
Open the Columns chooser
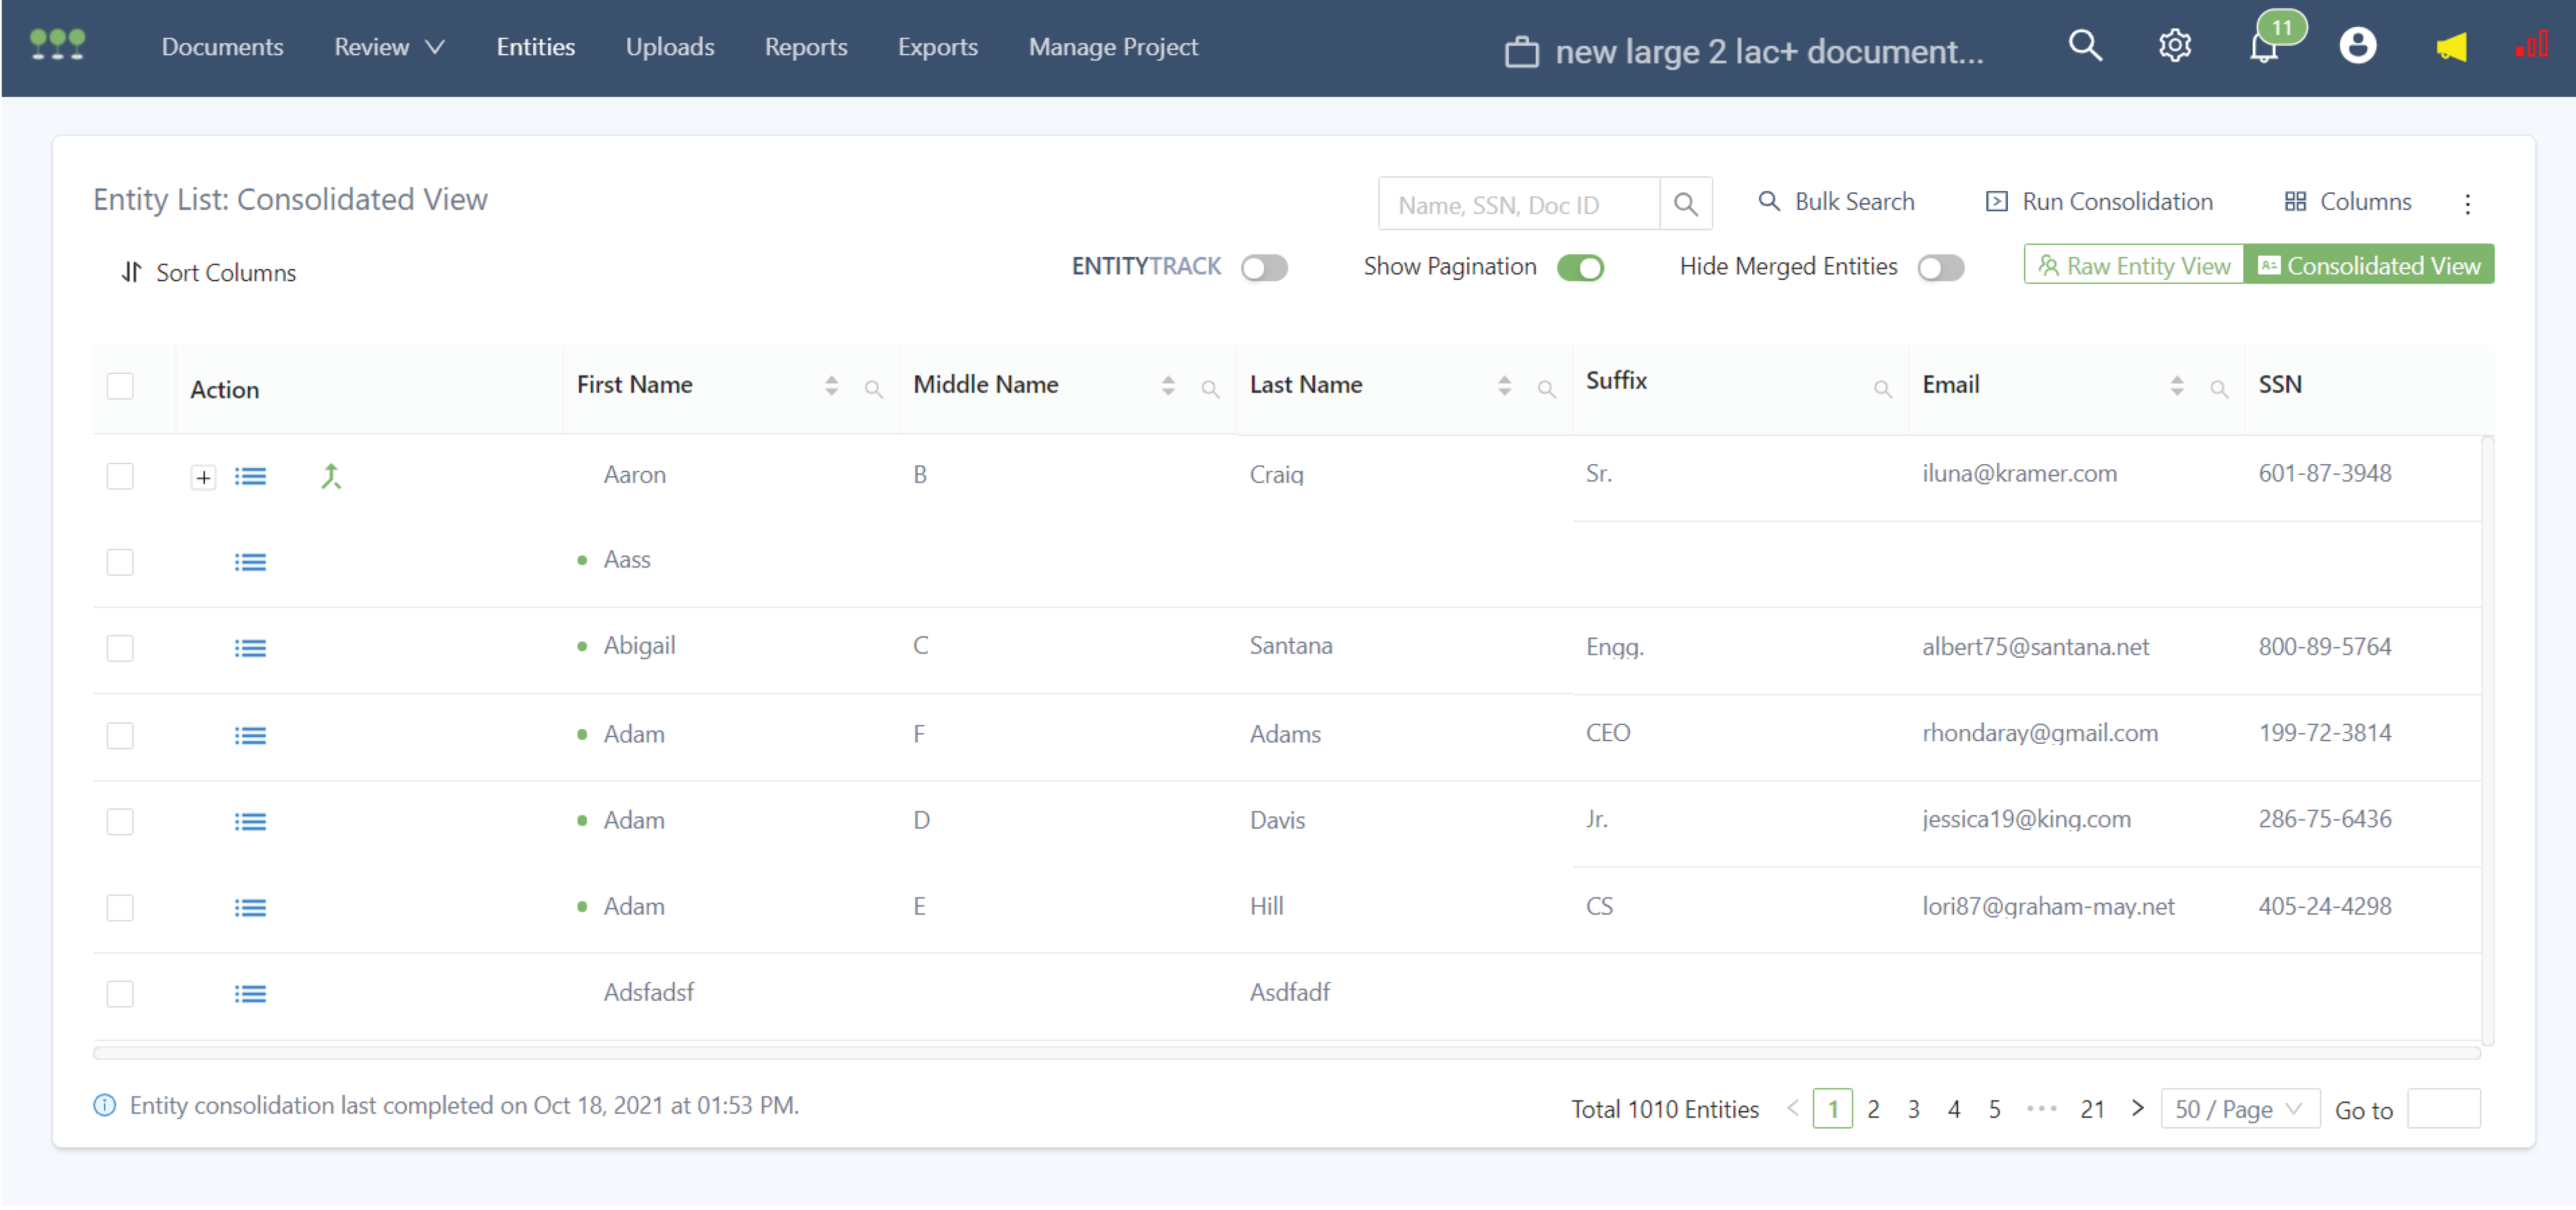tap(2347, 202)
